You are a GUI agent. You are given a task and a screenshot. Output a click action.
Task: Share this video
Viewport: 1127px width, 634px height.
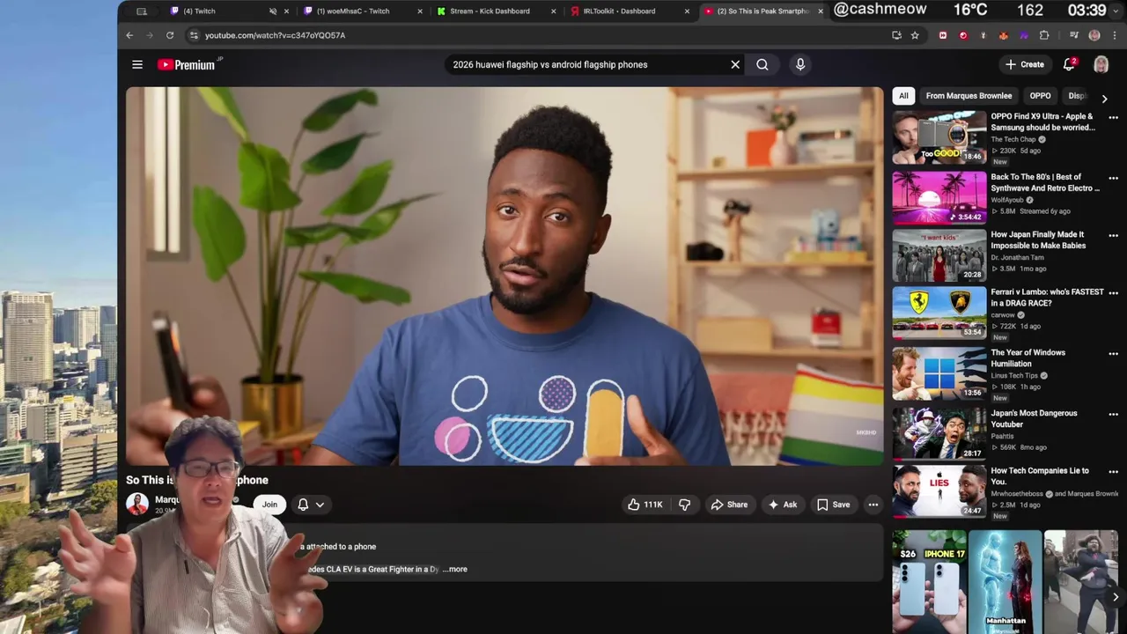tap(729, 505)
